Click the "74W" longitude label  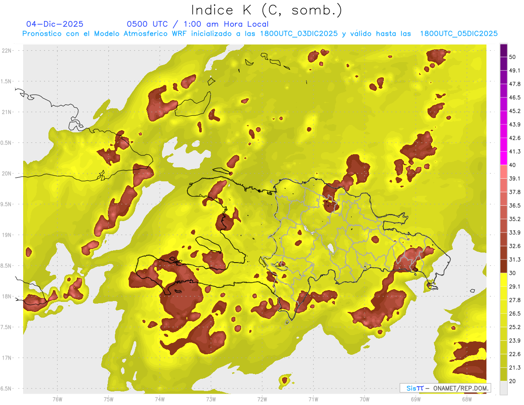pos(160,399)
